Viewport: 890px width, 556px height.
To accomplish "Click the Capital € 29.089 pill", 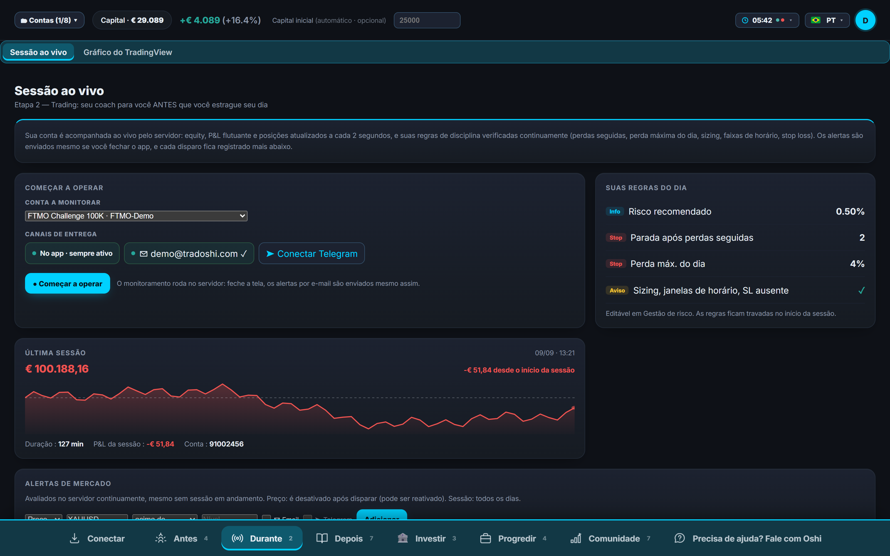I will coord(132,20).
